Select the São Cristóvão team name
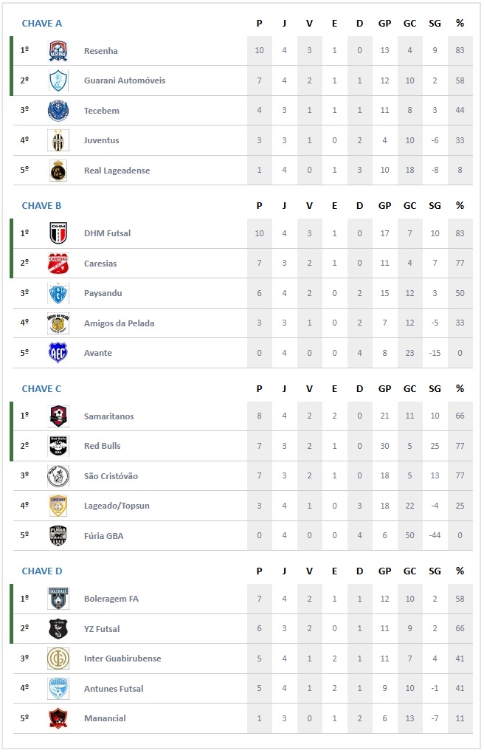Screen dimensions: 484x753 click(x=111, y=476)
